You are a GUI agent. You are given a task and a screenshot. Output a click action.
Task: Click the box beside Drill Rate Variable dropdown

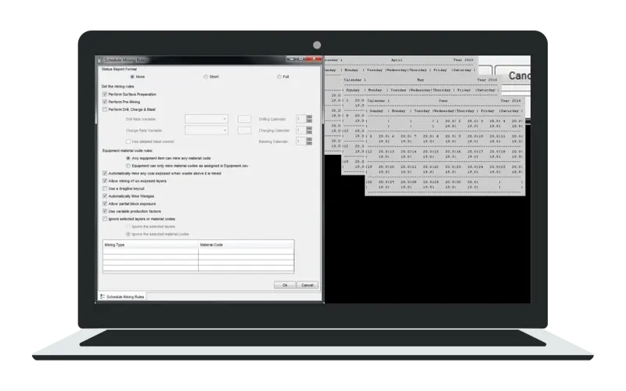coord(244,119)
